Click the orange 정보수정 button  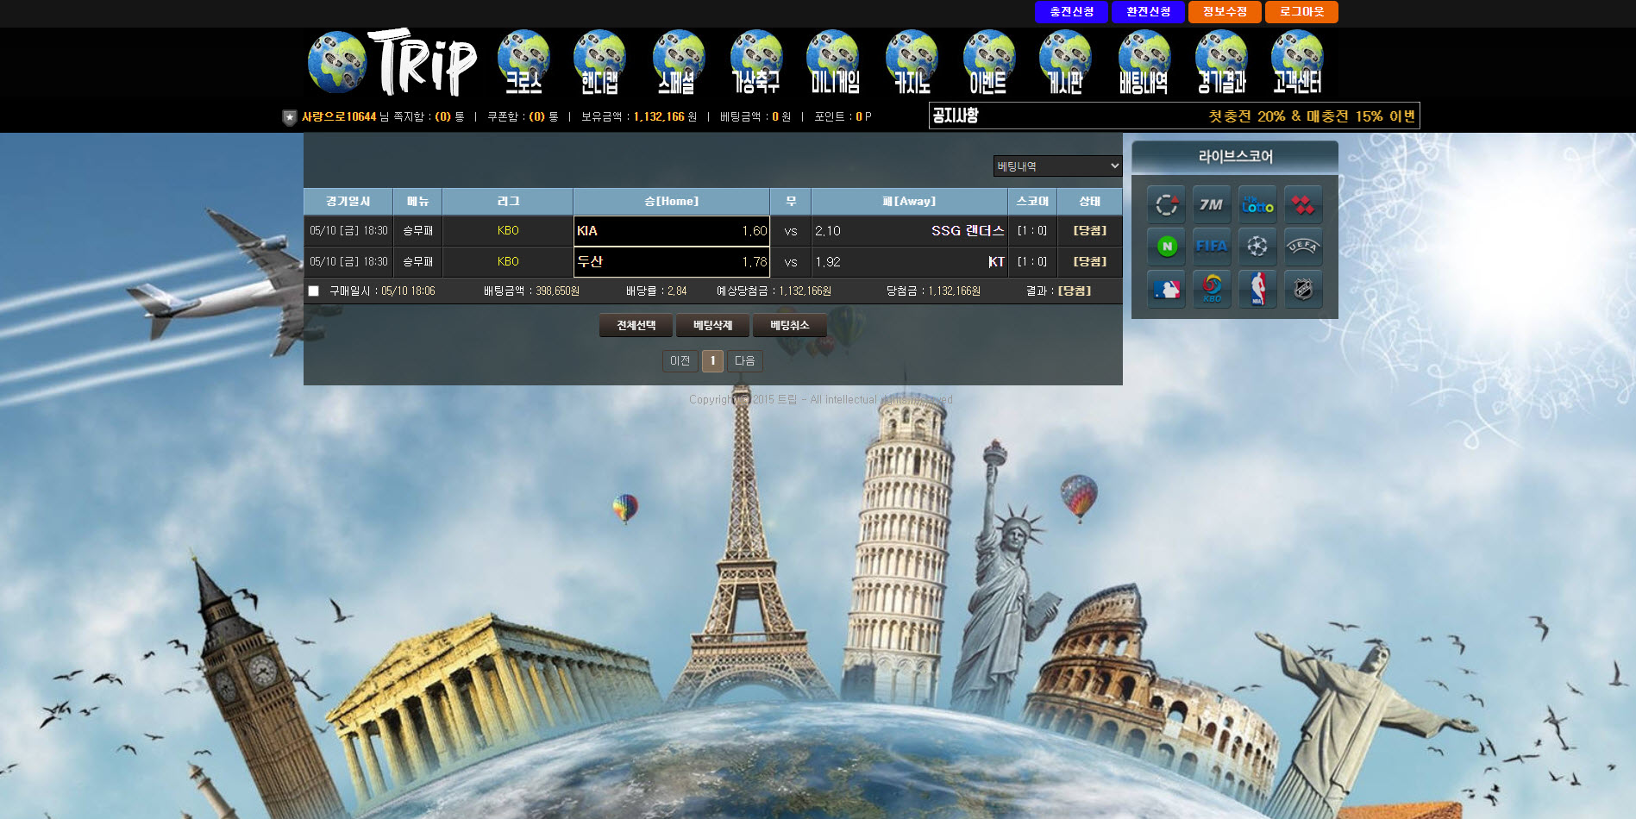pyautogui.click(x=1225, y=12)
